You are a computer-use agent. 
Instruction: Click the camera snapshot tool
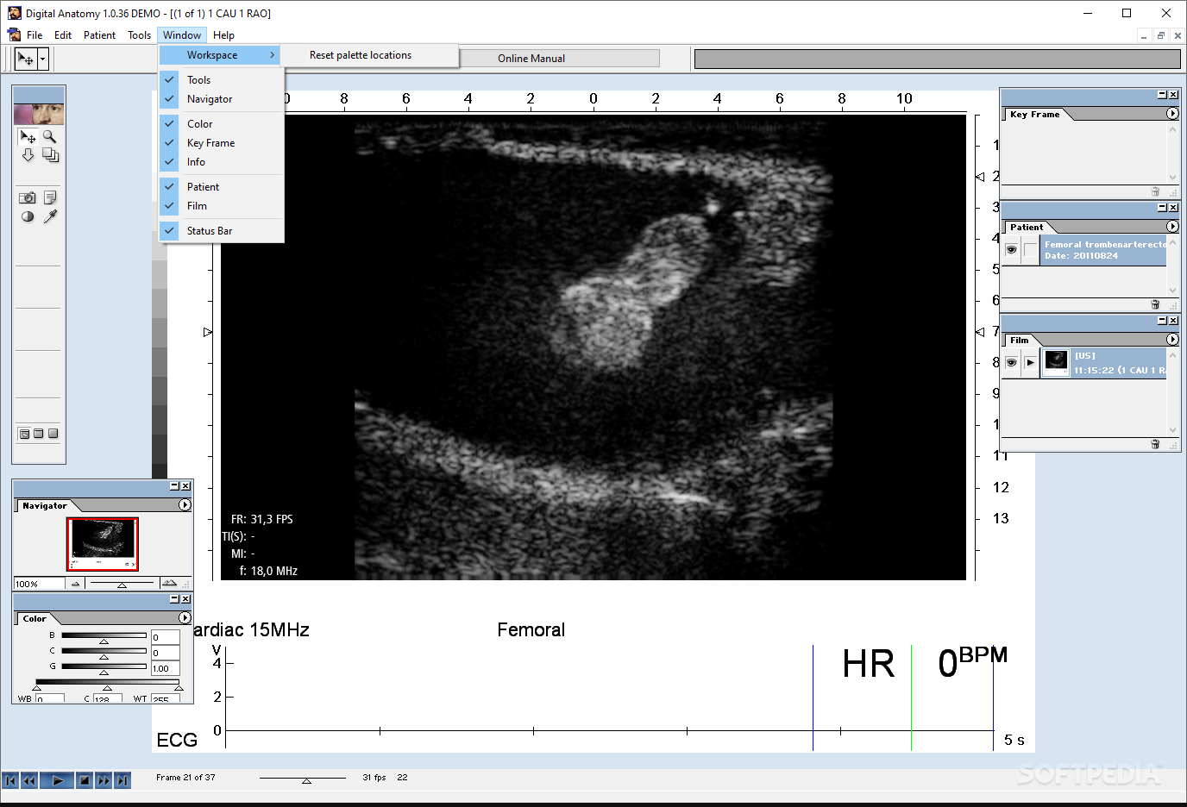28,197
